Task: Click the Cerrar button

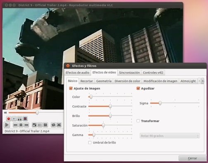Action: click(x=192, y=158)
